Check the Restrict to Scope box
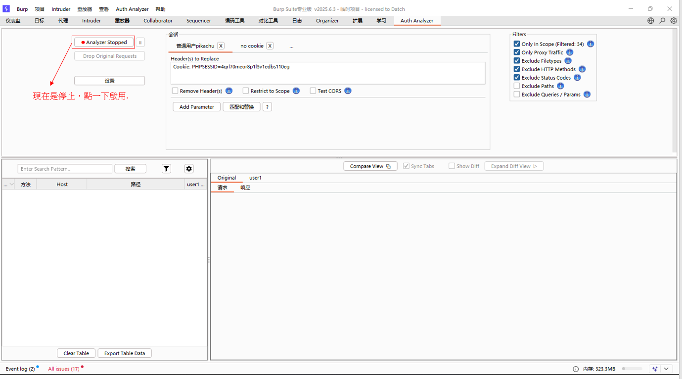 coord(246,91)
